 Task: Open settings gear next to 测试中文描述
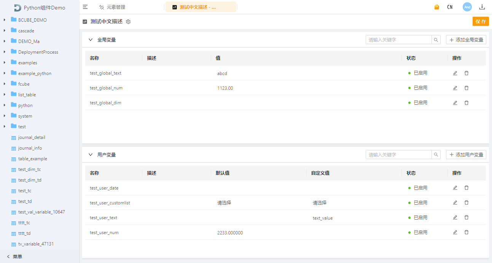128,22
